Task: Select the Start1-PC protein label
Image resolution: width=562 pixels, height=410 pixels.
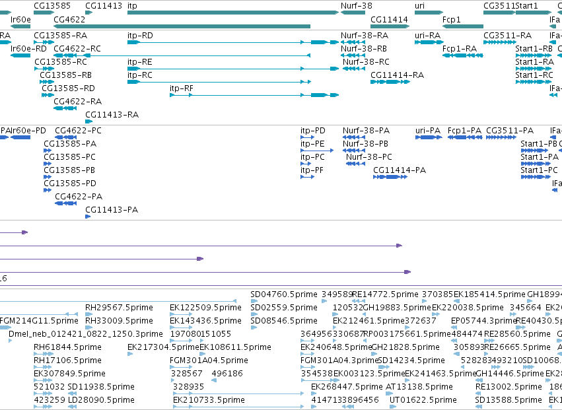Action: coord(539,170)
